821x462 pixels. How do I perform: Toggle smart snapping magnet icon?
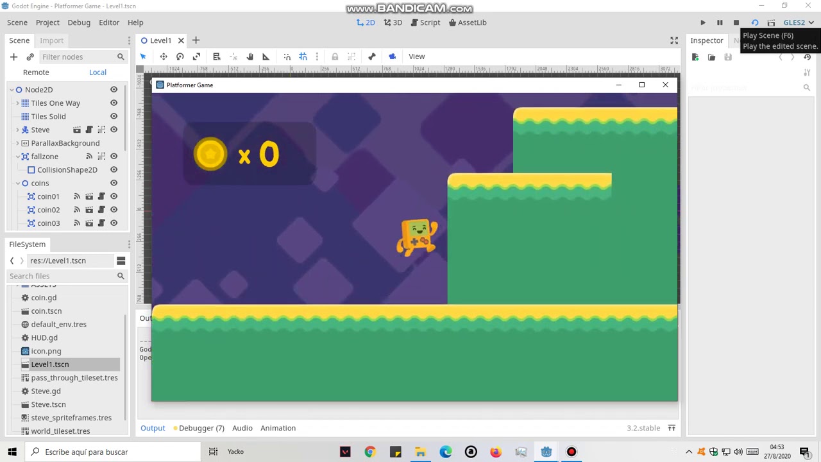(287, 56)
